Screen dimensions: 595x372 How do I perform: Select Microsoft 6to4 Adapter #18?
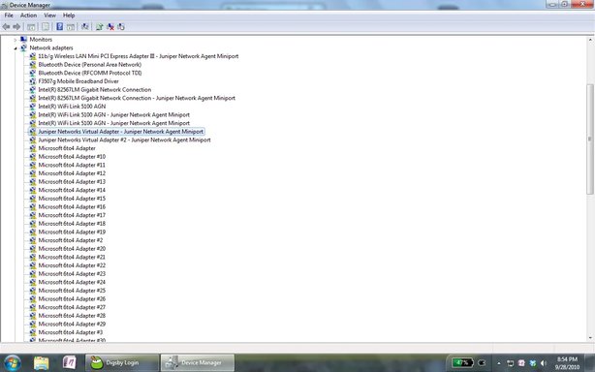[x=72, y=224]
